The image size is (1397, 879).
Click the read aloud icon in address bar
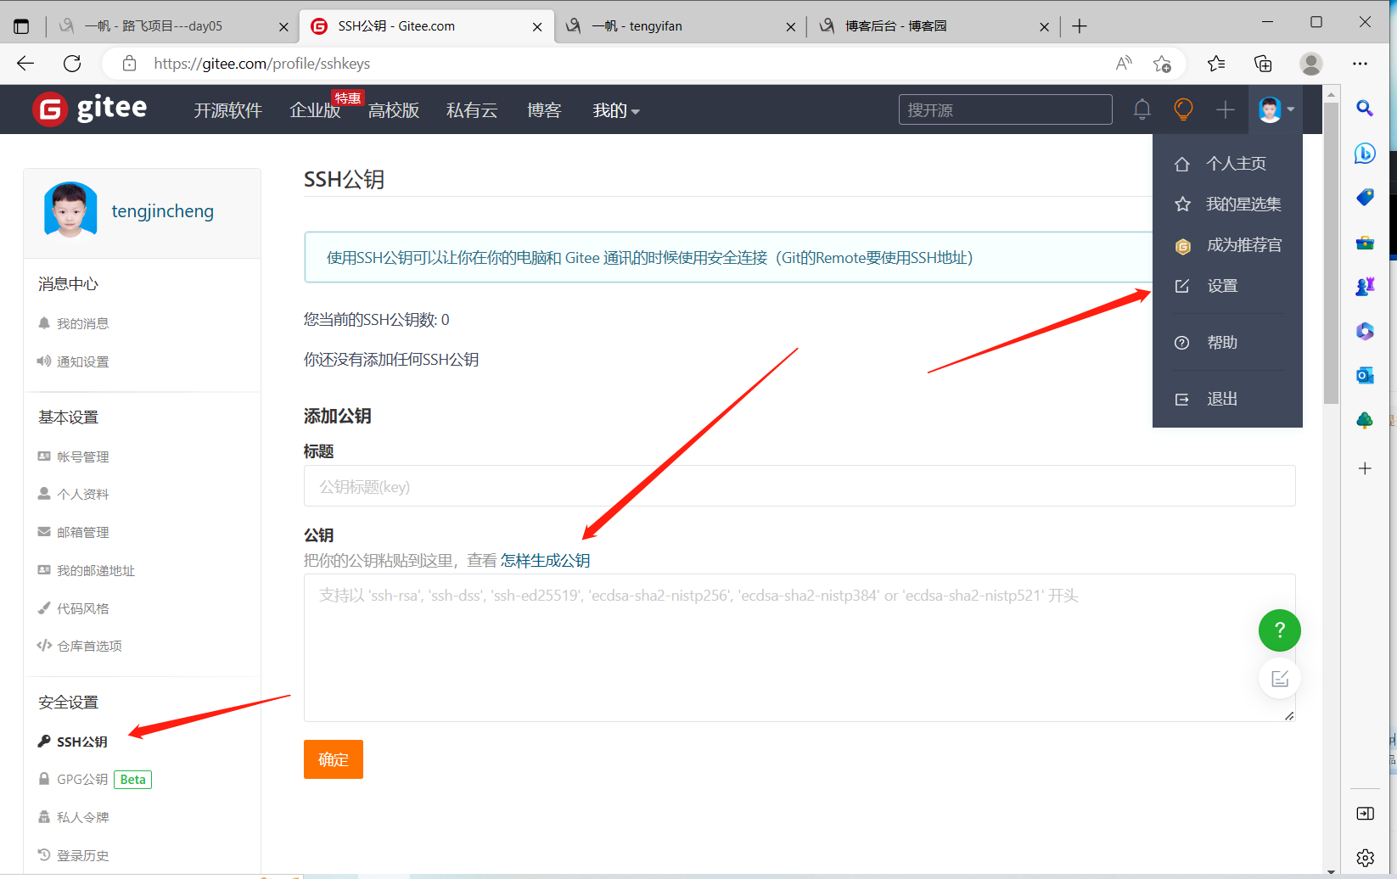point(1124,64)
